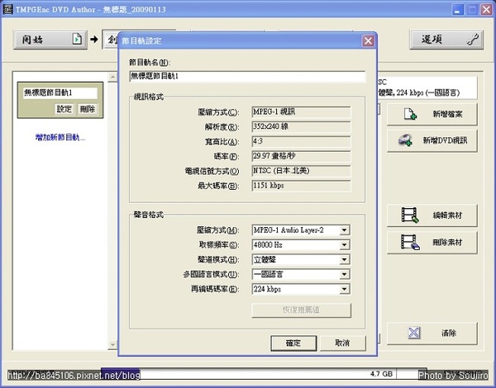The image size is (496, 388).
Task: Click the wrench icon on 選項 button
Action: 473,40
